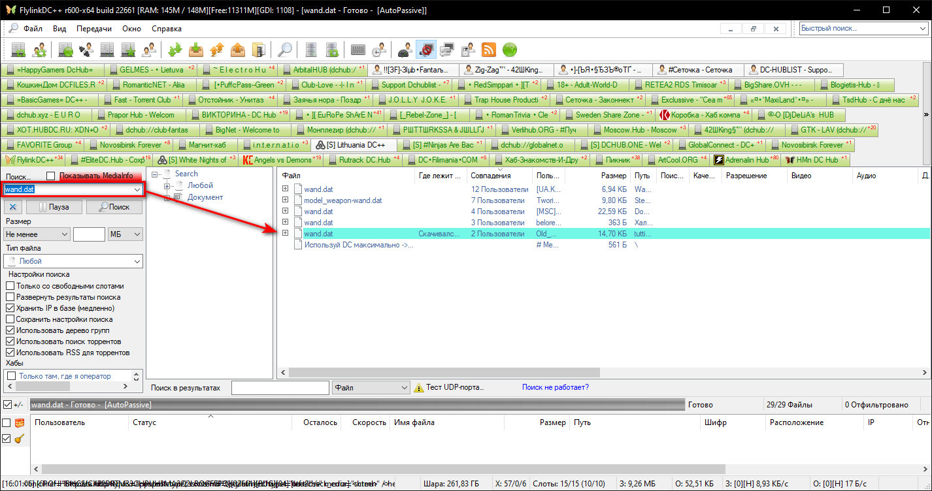Click the open folder with film icon

pos(259,50)
